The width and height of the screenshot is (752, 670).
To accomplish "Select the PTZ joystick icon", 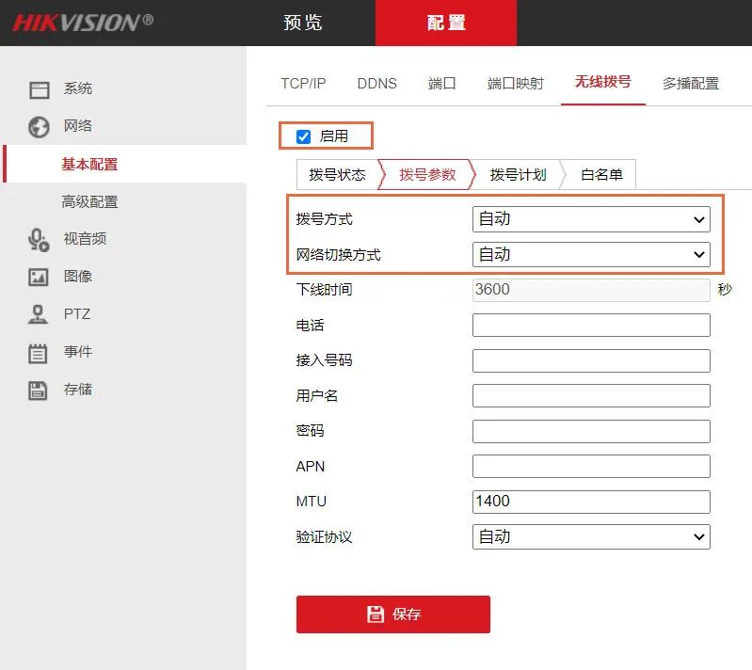I will coord(39,314).
